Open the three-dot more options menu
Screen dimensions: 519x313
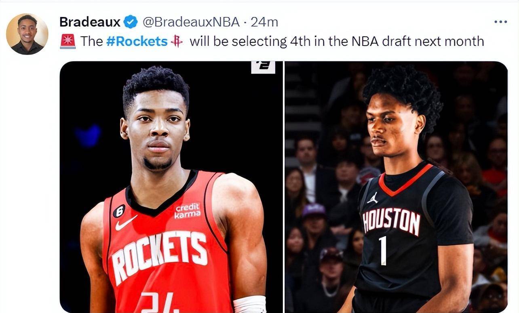click(500, 22)
